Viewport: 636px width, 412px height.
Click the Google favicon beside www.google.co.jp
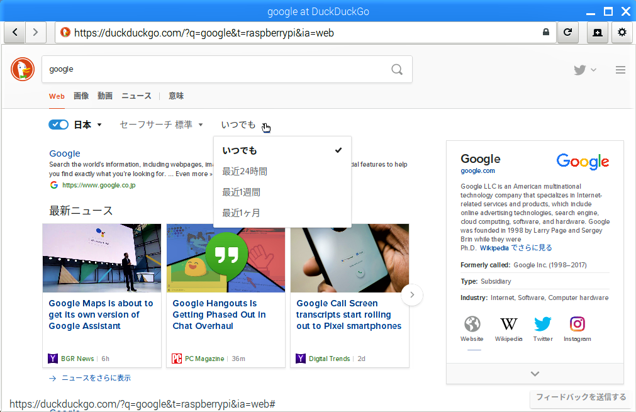click(x=54, y=185)
